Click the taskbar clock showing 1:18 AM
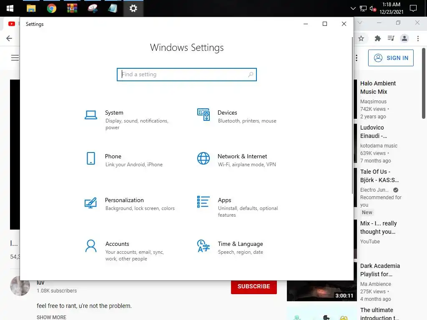This screenshot has height=320, width=427. click(391, 8)
